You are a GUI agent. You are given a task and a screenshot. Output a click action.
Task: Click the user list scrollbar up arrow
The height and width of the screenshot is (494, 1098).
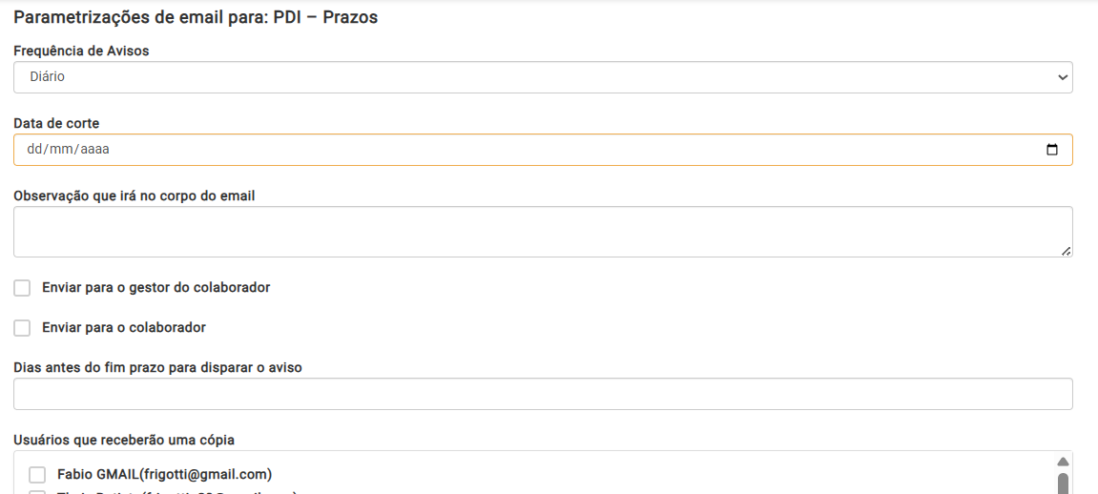(1063, 462)
